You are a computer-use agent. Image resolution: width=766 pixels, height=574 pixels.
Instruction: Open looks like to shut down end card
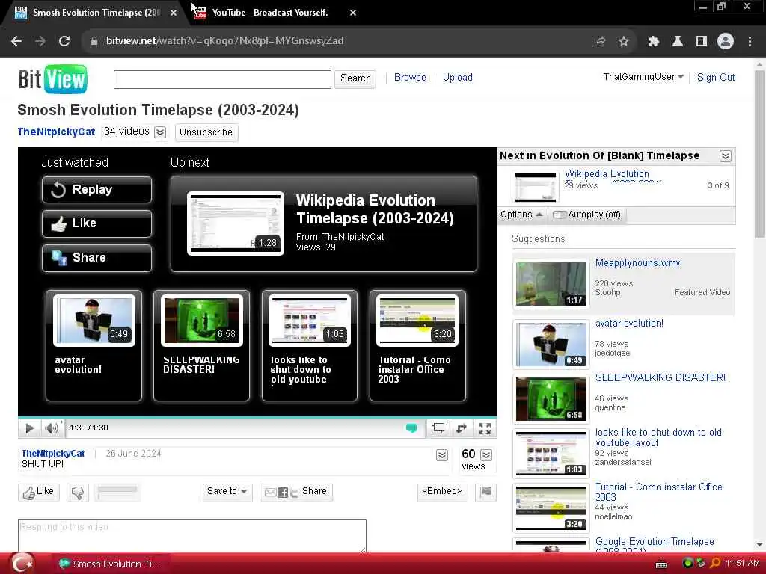(310, 345)
